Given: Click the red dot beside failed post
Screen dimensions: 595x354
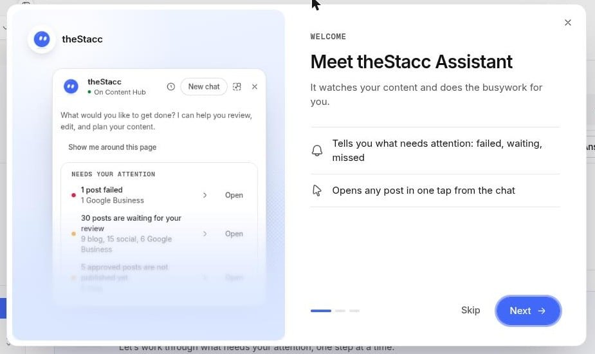Looking at the screenshot, I should (x=73, y=195).
